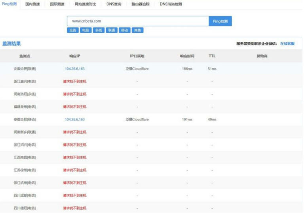Click the 赞助商 column header
The image size is (304, 217).
(262, 56)
